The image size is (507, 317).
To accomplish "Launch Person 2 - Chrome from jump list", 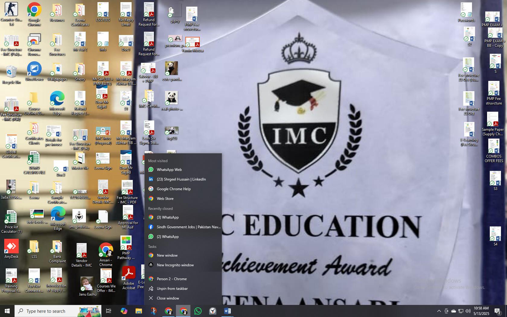I will (x=183, y=279).
